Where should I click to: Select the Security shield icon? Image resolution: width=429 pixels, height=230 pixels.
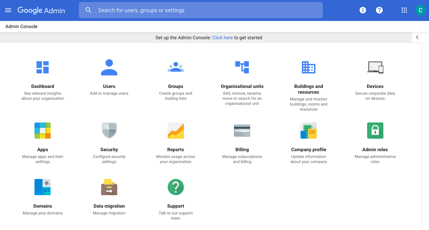109,131
